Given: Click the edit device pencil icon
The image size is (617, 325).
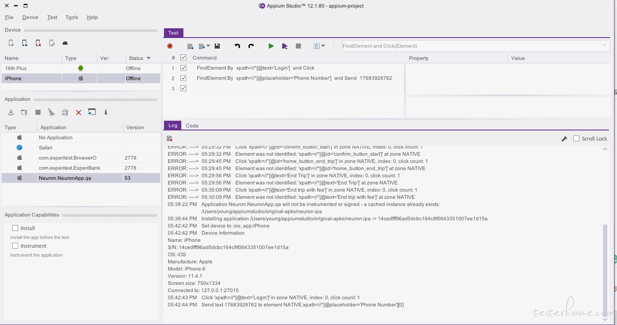Looking at the screenshot, I should pos(52,43).
